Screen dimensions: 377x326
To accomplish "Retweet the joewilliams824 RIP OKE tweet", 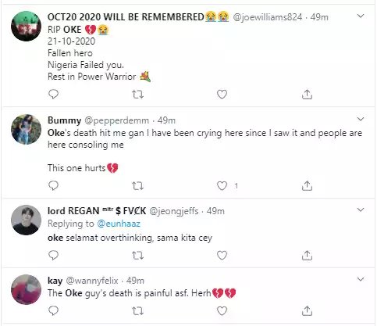I will tap(137, 94).
